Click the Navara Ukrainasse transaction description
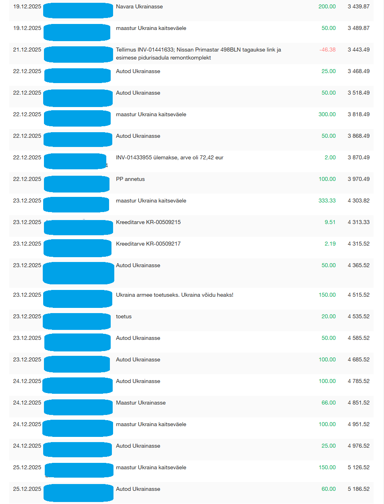 coord(139,7)
